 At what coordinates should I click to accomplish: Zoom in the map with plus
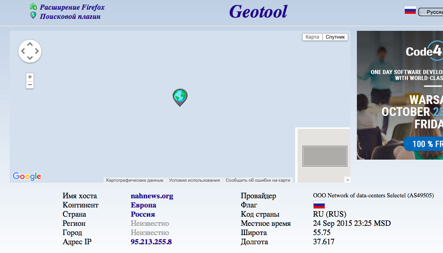coord(30,77)
